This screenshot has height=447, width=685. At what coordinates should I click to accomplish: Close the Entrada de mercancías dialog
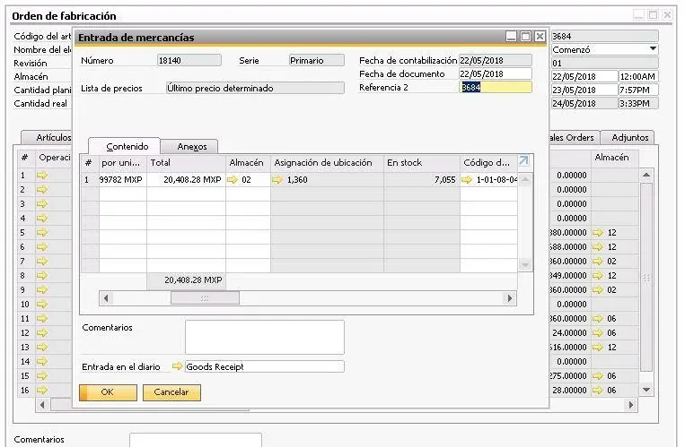[x=540, y=37]
